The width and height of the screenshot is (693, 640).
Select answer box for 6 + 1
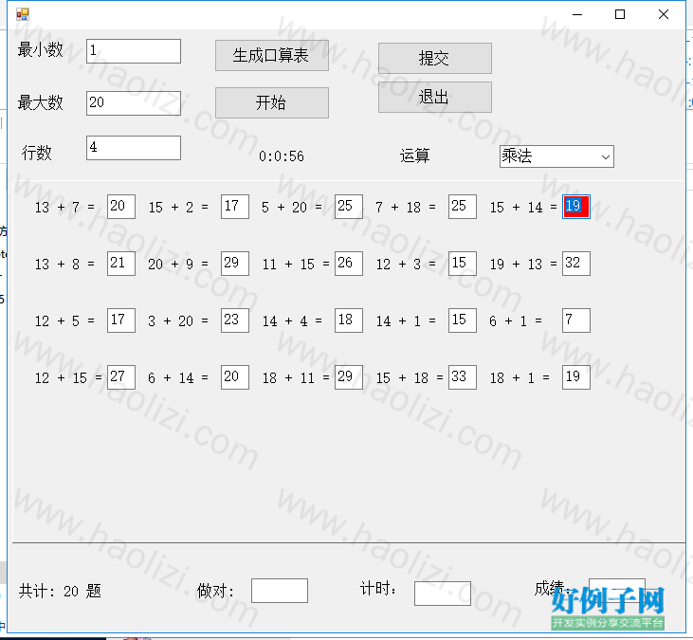coord(576,320)
